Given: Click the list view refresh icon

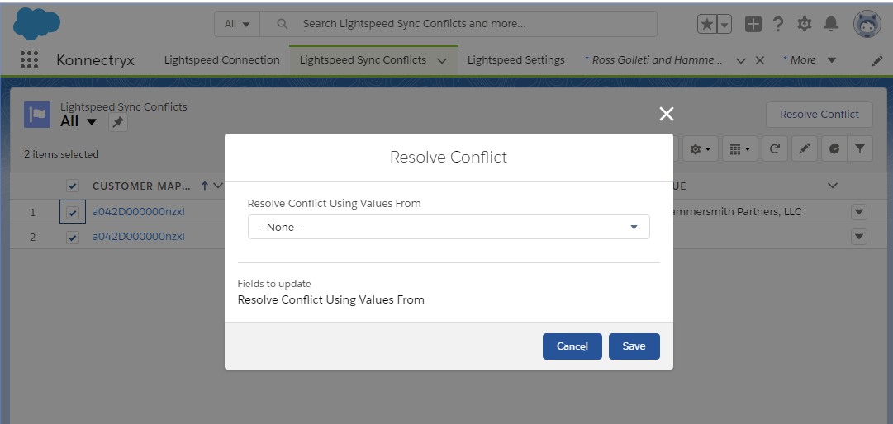Looking at the screenshot, I should (774, 148).
